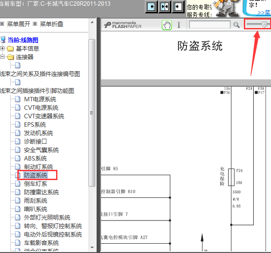Select 防盗系统 in the tree
Image resolution: width=271 pixels, height=253 pixels.
pos(36,175)
